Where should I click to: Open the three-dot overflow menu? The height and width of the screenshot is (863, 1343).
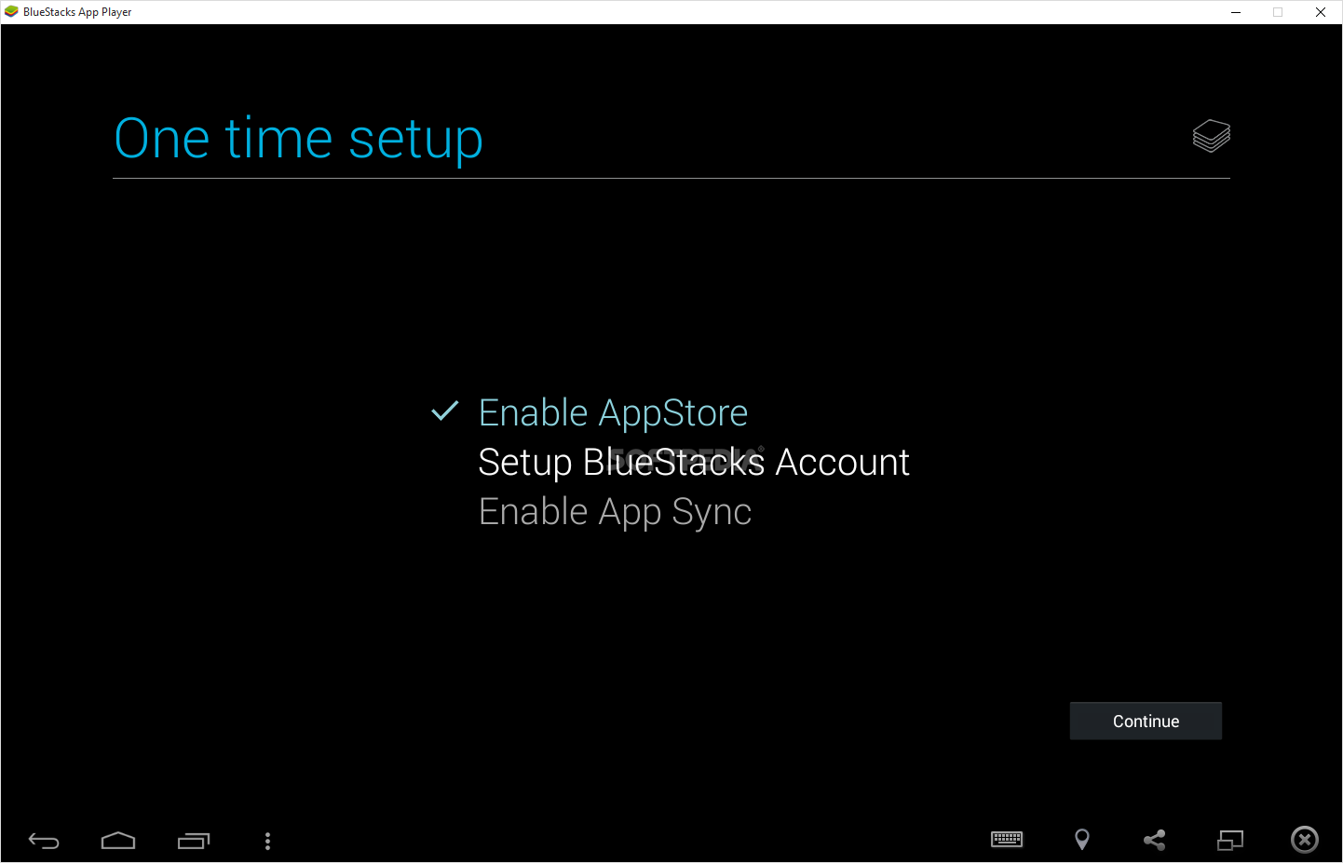tap(267, 841)
